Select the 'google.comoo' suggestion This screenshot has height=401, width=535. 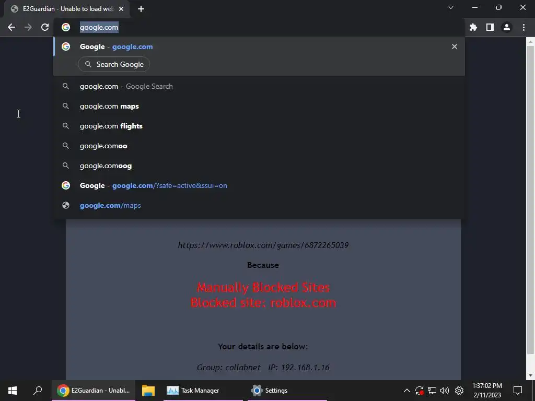(x=259, y=146)
